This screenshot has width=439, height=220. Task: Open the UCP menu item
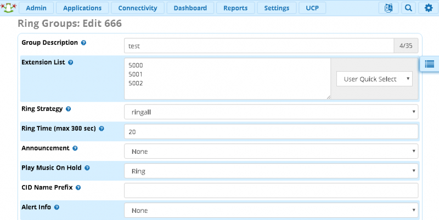(x=312, y=8)
